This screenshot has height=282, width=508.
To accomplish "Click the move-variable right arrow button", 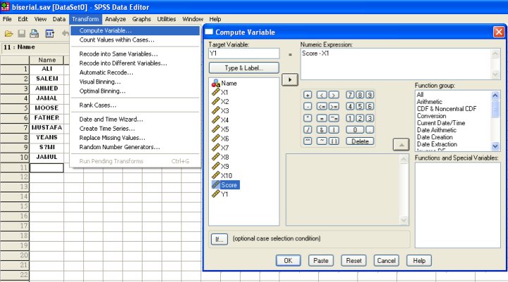I will (x=290, y=80).
